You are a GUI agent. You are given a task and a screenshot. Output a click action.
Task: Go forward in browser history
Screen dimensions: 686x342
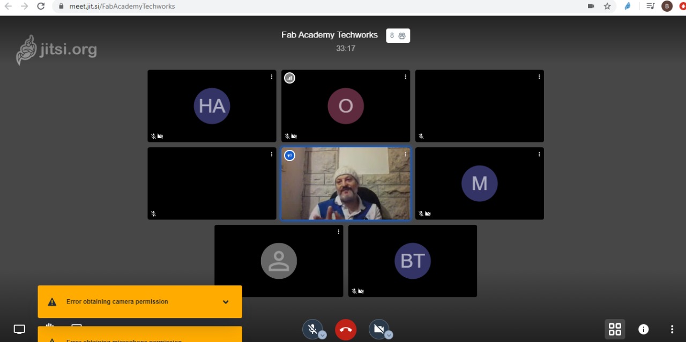[x=24, y=6]
